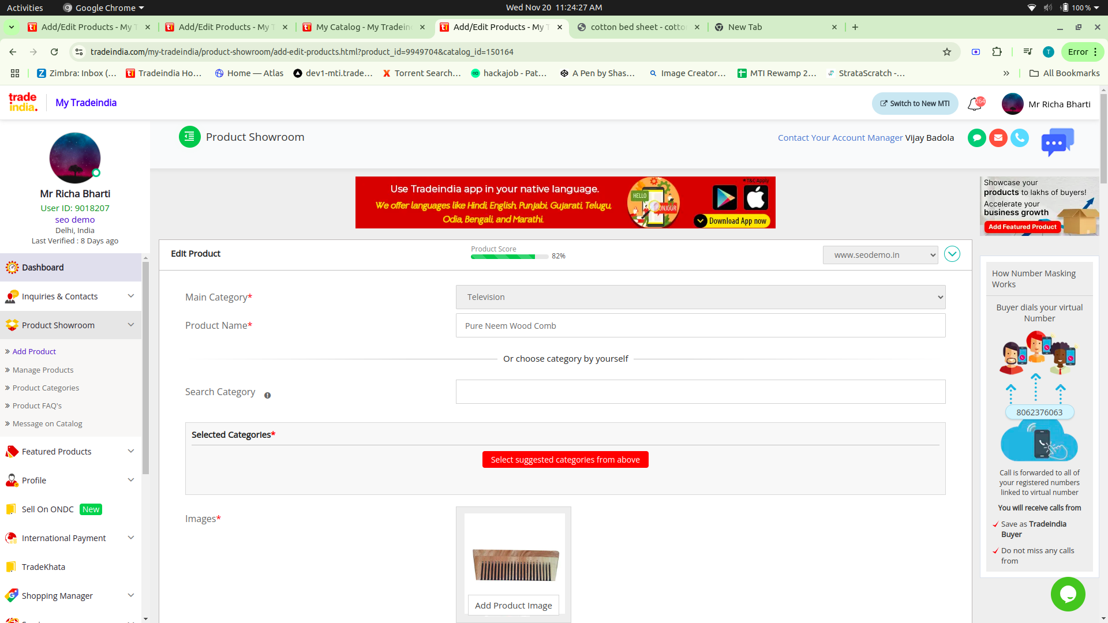Click the green chat icon near account manager
Image resolution: width=1108 pixels, height=623 pixels.
[x=976, y=138]
